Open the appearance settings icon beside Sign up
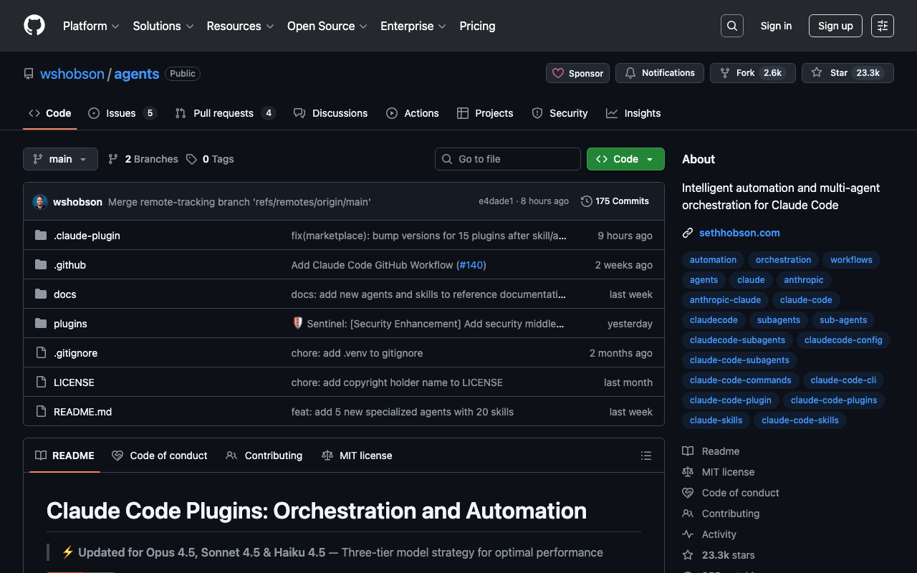The width and height of the screenshot is (917, 573). tap(882, 26)
